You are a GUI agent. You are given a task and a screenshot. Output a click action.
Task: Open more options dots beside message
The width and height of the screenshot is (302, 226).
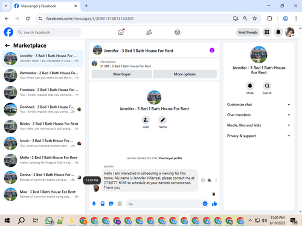[x=216, y=180]
